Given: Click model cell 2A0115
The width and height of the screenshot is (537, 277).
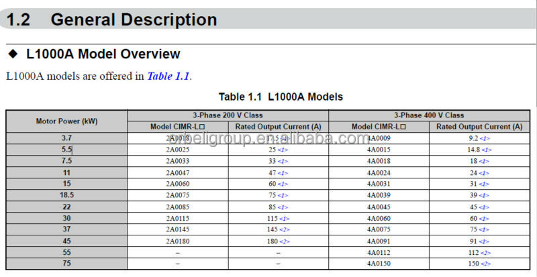Looking at the screenshot, I should (178, 218).
